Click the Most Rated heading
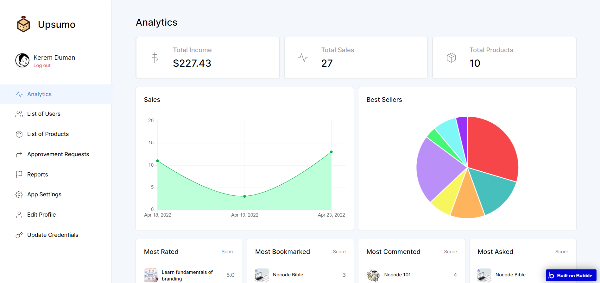The width and height of the screenshot is (600, 283). (x=161, y=252)
